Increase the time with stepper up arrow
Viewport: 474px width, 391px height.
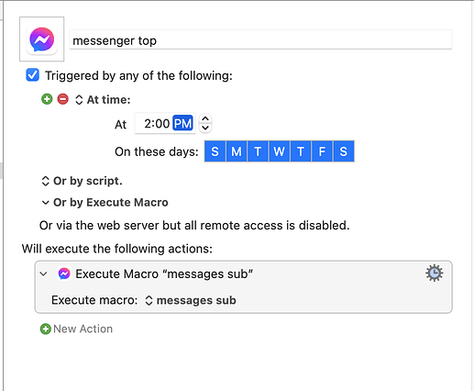click(x=205, y=118)
